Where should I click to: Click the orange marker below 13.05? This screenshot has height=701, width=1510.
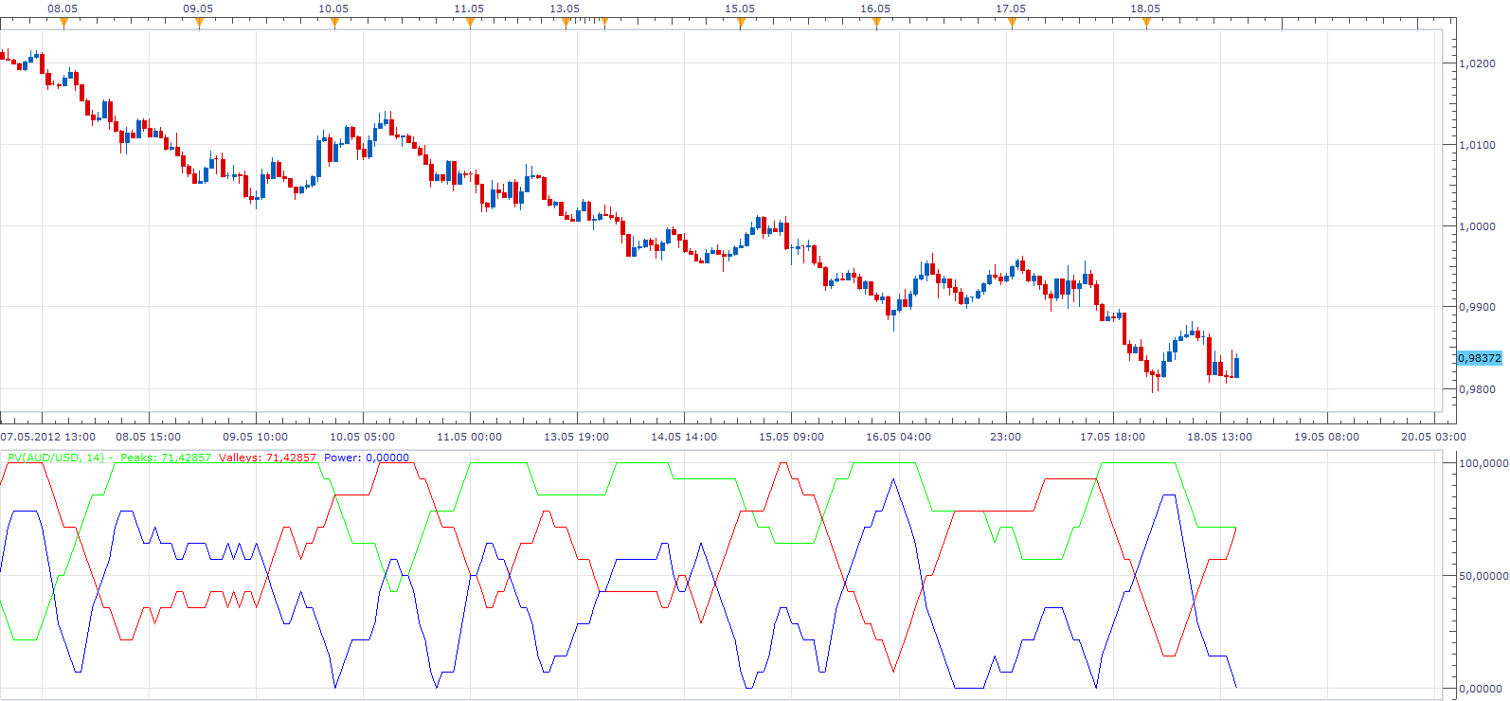tap(566, 23)
